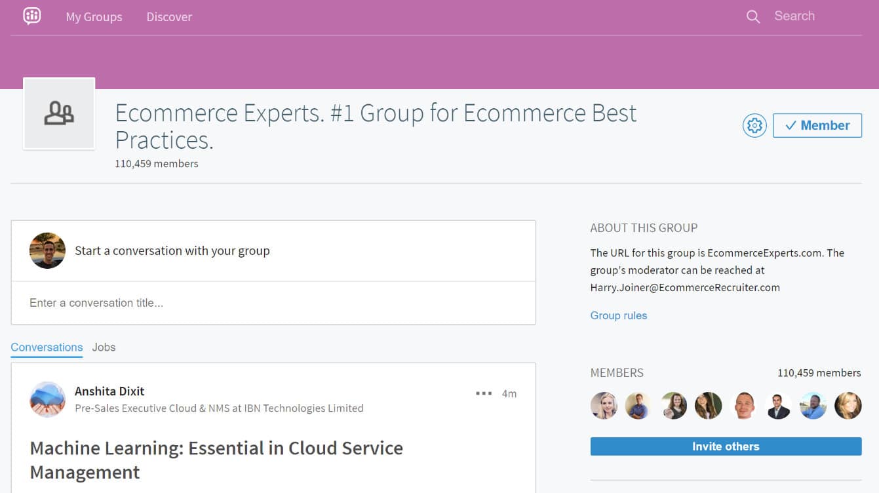The height and width of the screenshot is (493, 879).
Task: Open Anshita Dixit's profile photo
Action: coord(47,399)
